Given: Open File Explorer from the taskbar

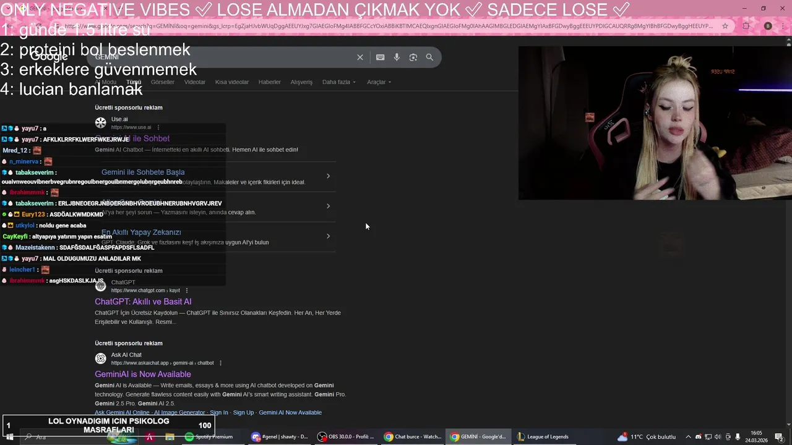Looking at the screenshot, I should click(170, 437).
